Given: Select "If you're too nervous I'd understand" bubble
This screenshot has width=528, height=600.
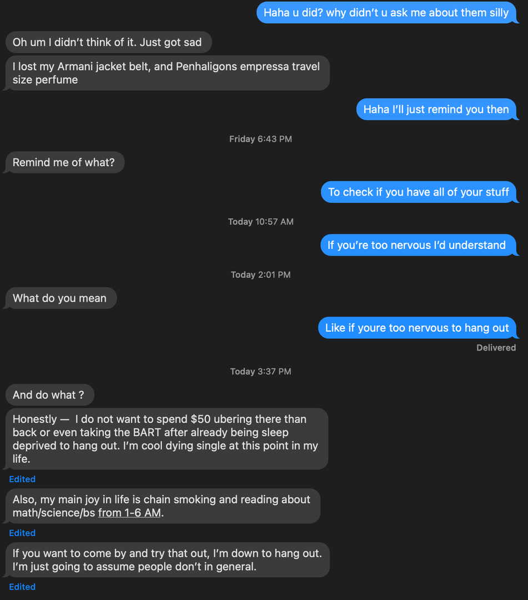Looking at the screenshot, I should [417, 245].
